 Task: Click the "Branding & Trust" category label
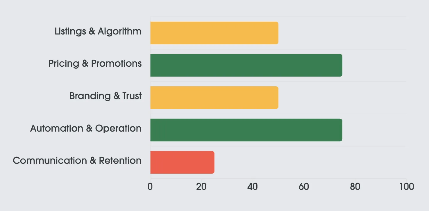tap(106, 96)
